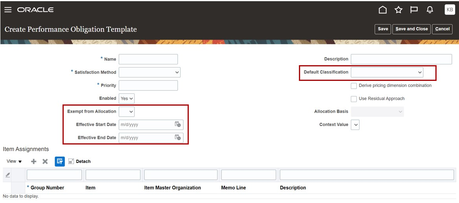Open the View menu in Item Assignments

click(x=14, y=161)
